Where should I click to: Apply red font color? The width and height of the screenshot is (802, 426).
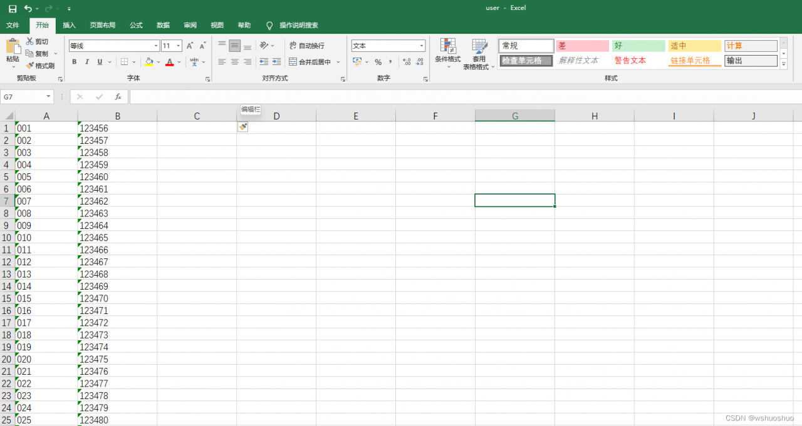click(170, 62)
